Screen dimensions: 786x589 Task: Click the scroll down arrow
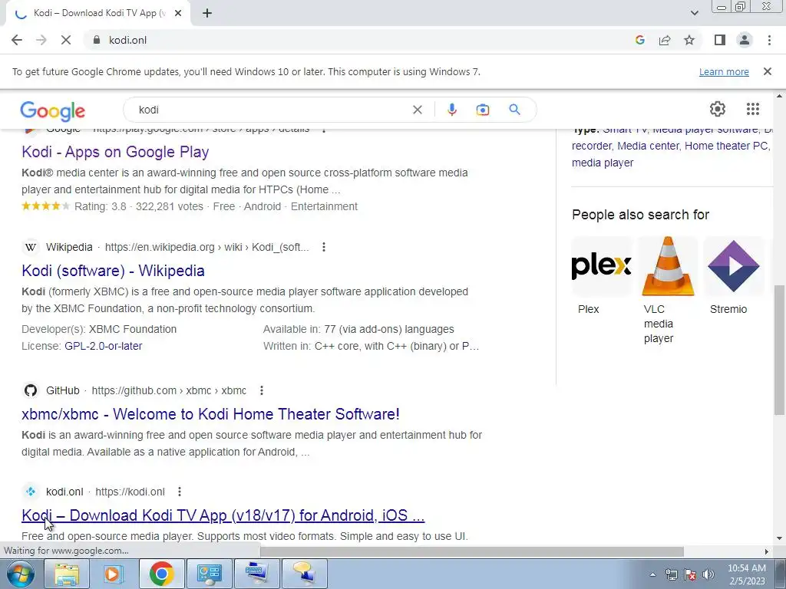pyautogui.click(x=779, y=538)
